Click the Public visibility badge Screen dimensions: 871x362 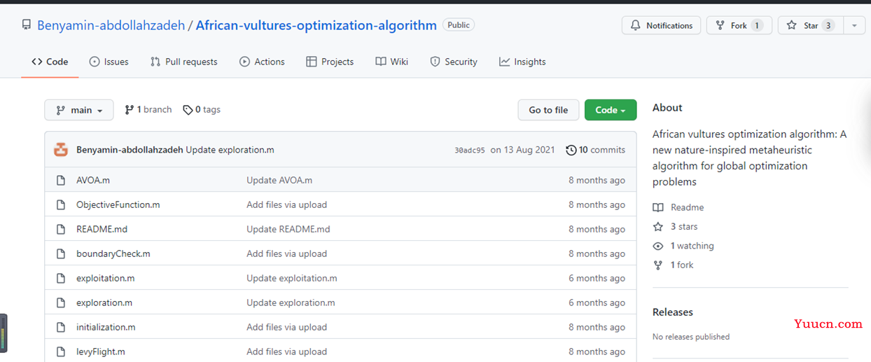pos(459,25)
